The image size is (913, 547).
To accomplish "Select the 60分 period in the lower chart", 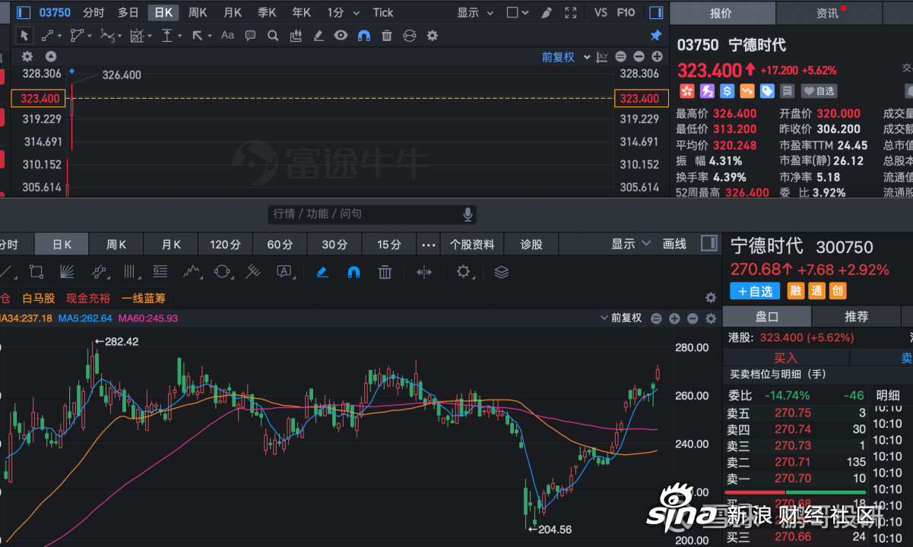I will [x=280, y=245].
